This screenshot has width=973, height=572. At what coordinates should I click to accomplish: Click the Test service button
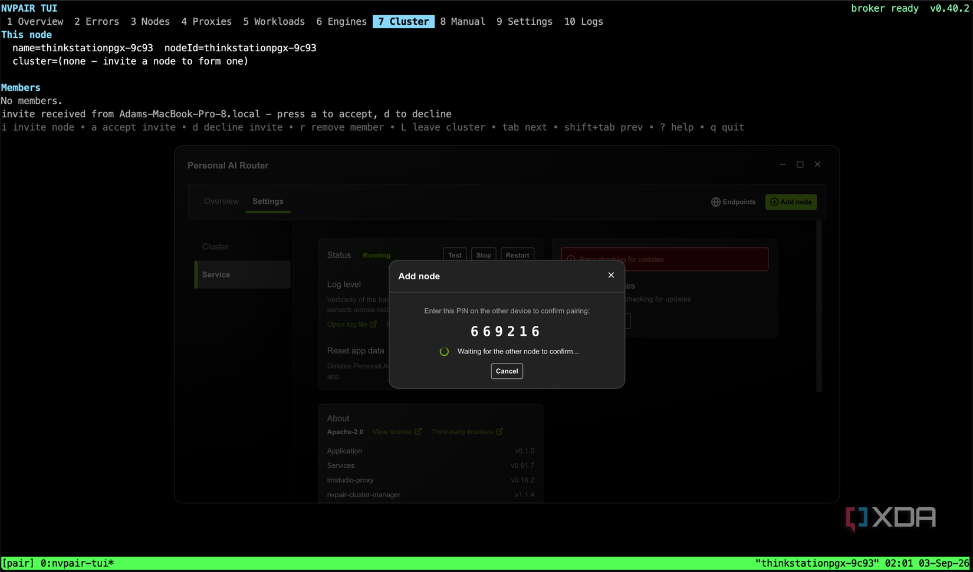(x=455, y=255)
